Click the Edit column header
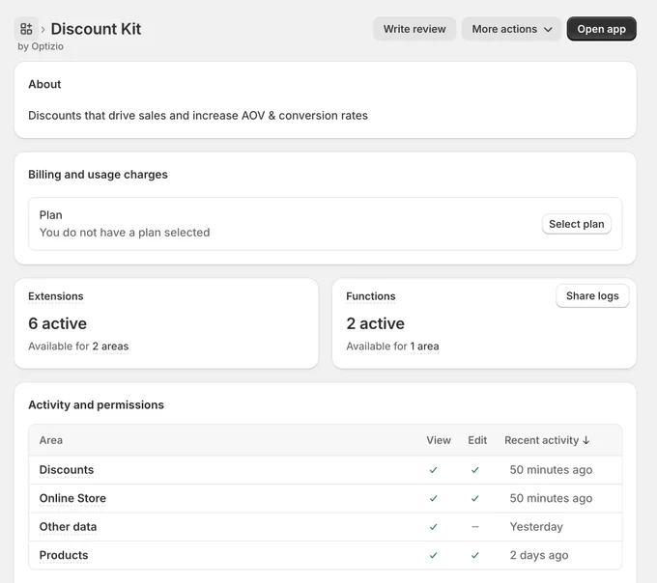The width and height of the screenshot is (657, 583). coord(477,440)
